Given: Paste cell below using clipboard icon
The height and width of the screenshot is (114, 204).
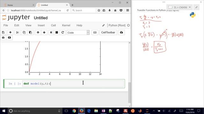Looking at the screenshot, I should click(31, 32).
